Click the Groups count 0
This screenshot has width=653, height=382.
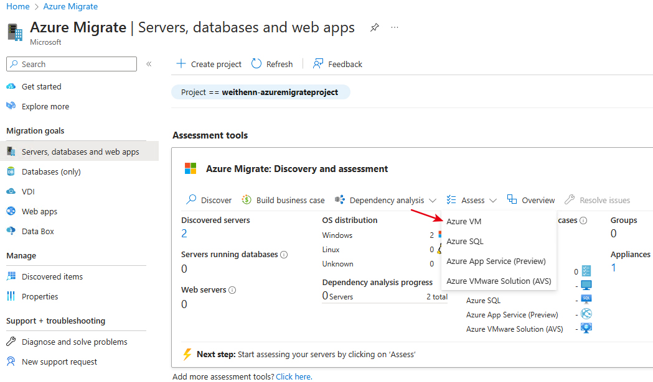coord(613,234)
